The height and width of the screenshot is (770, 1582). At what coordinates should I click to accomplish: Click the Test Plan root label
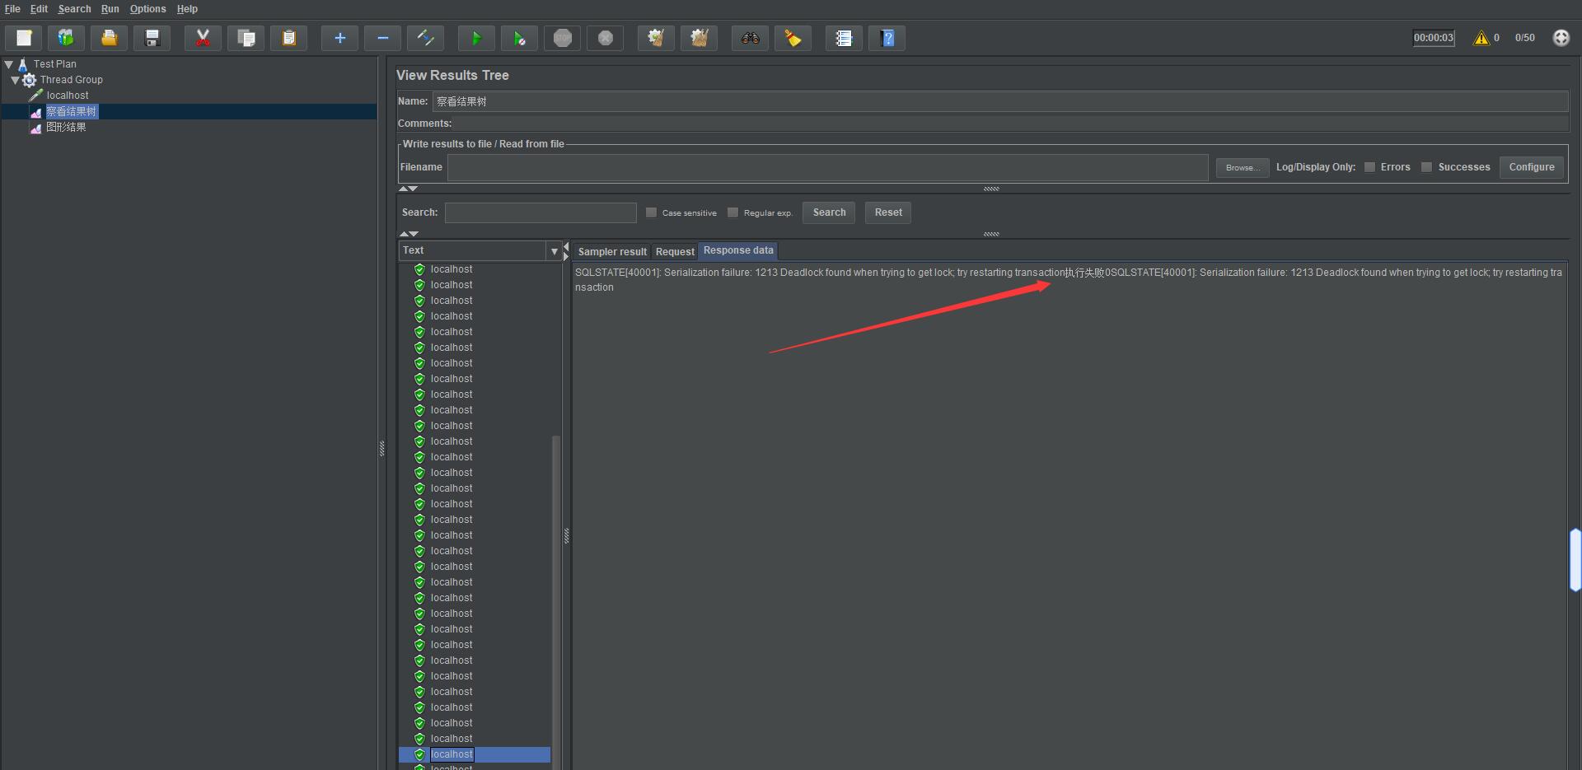click(x=55, y=63)
